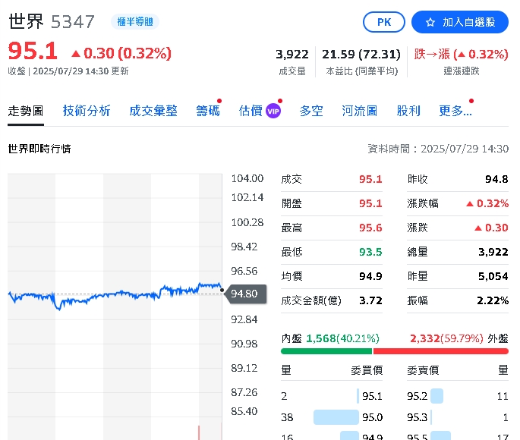Viewport: 520px width, 440px height.
Task: Click bid price 95.0 with quantity 38
Action: click(x=372, y=417)
